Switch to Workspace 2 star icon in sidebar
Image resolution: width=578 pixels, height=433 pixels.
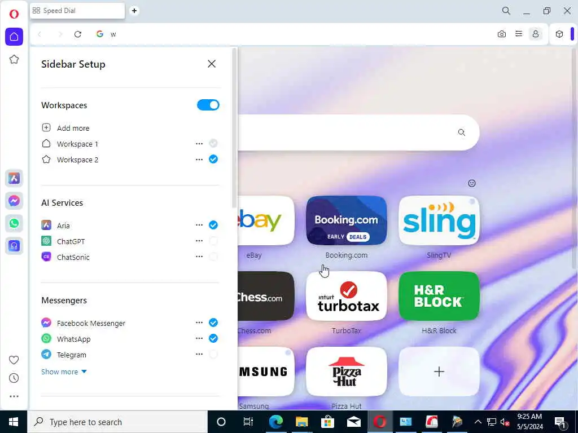click(14, 59)
